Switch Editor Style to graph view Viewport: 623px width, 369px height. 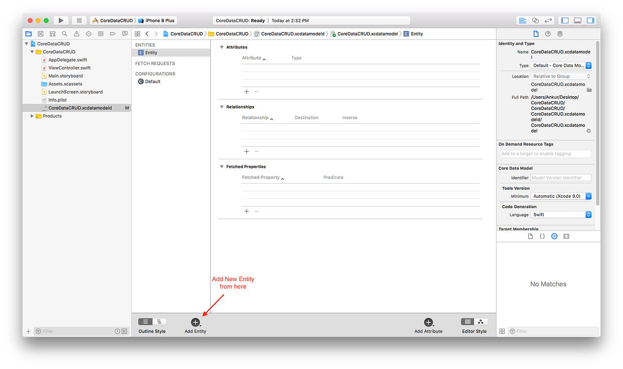[x=480, y=321]
